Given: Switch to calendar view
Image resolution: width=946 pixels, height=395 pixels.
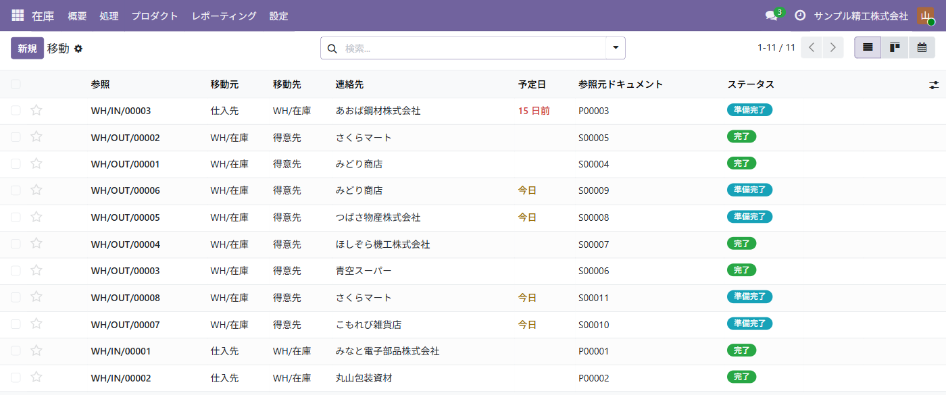Looking at the screenshot, I should tap(922, 48).
